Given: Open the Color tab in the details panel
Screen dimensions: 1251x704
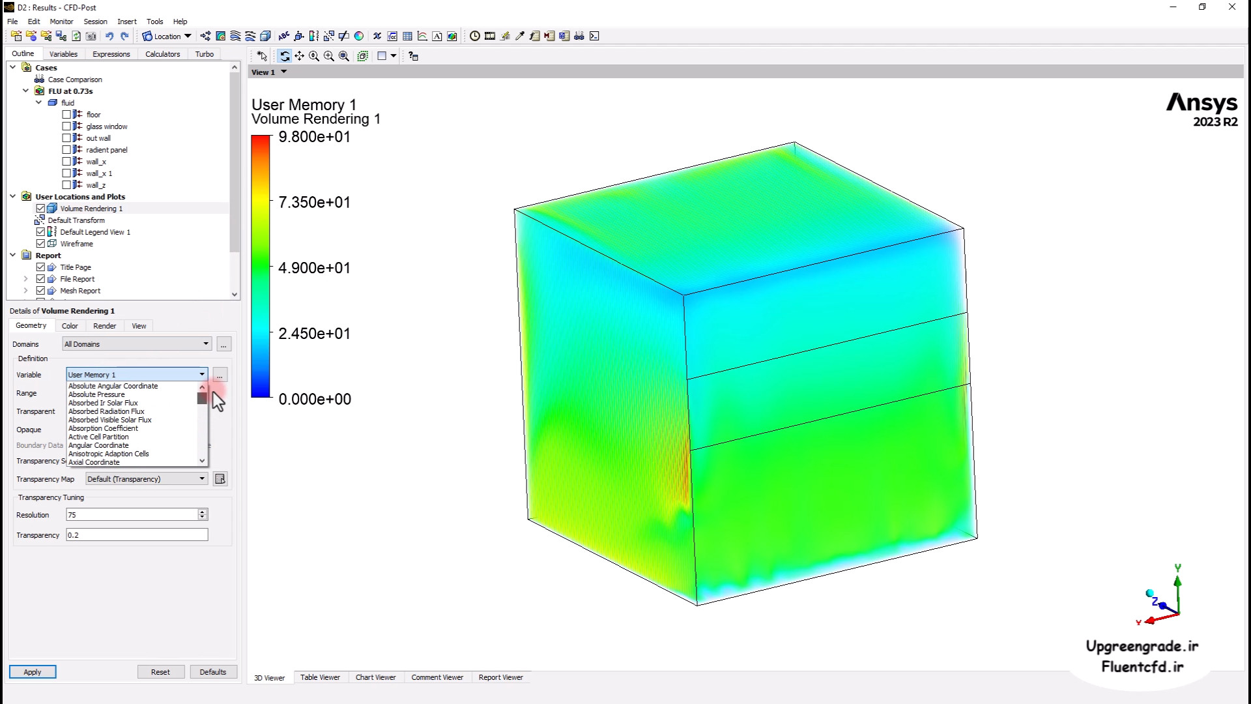Looking at the screenshot, I should click(70, 326).
